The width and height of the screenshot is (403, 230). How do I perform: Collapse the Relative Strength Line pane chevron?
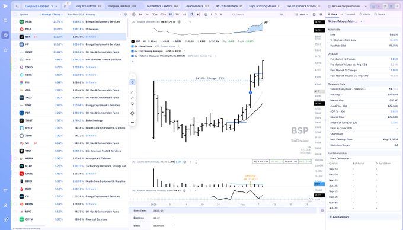pyautogui.click(x=190, y=22)
